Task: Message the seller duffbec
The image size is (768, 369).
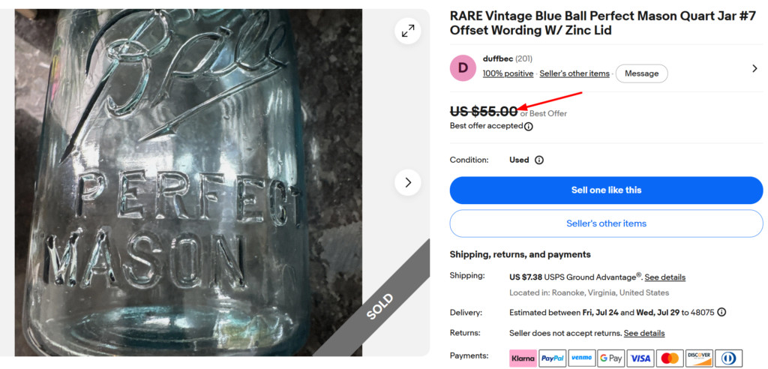Action: [x=642, y=73]
